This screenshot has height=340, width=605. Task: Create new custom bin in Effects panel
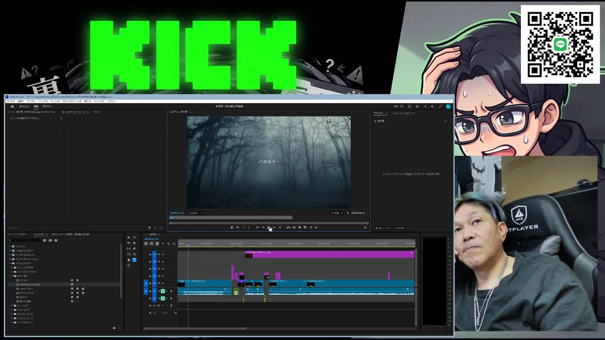(113, 328)
